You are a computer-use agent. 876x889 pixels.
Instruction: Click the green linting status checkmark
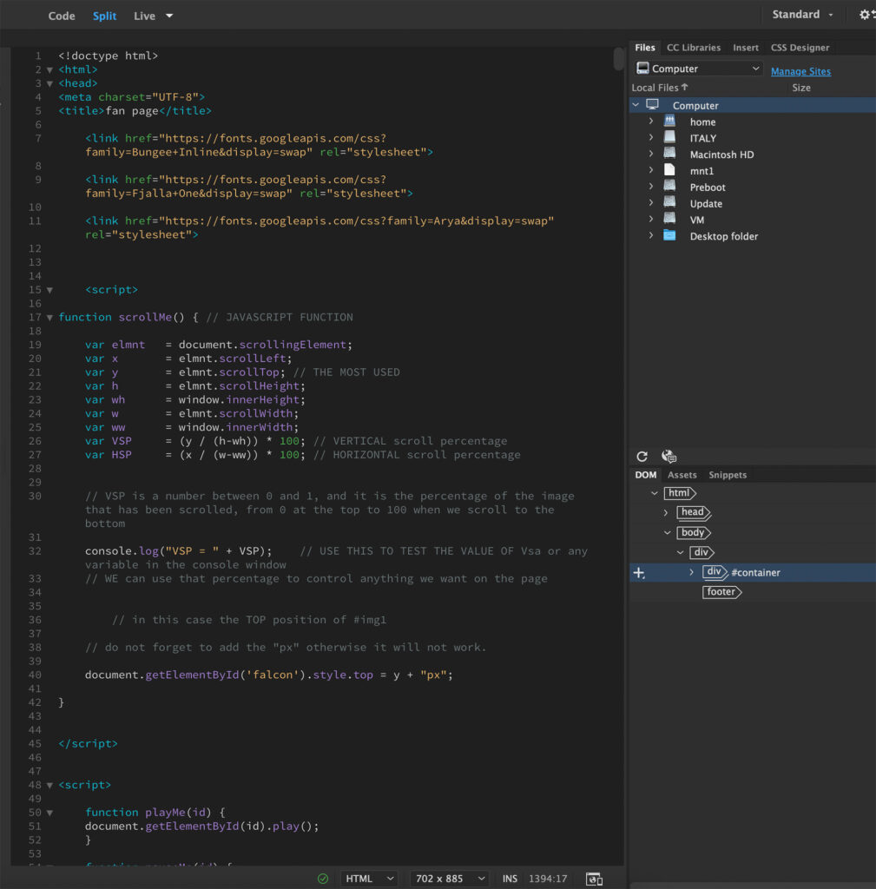click(x=322, y=879)
